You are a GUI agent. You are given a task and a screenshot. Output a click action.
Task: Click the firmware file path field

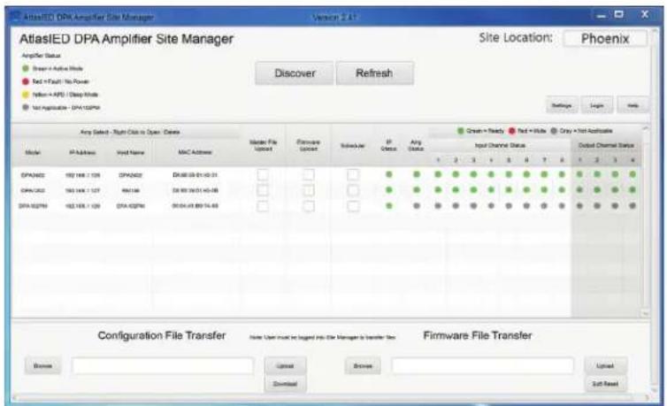[483, 365]
